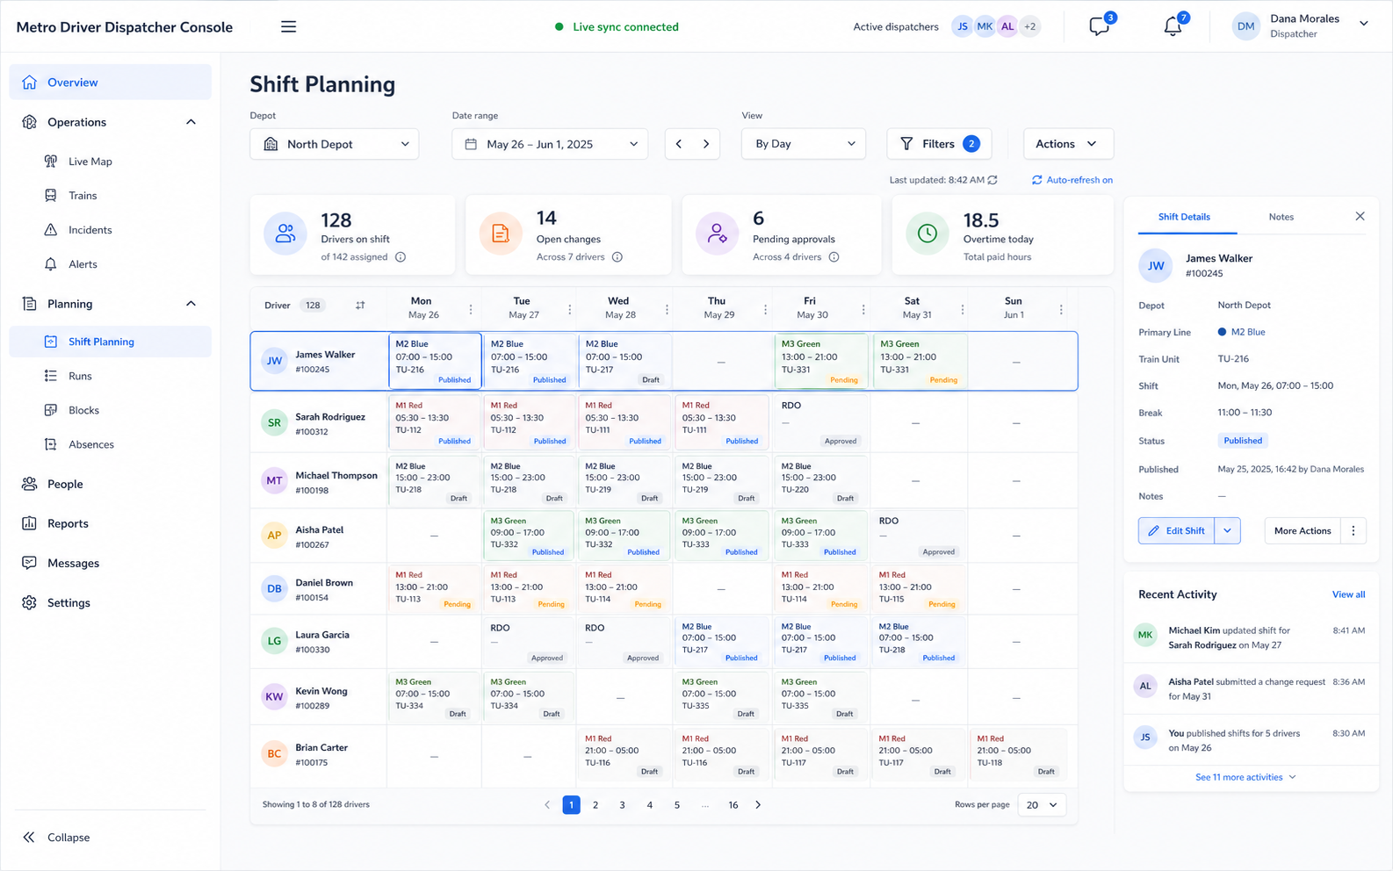
Task: Go to next date range with right arrow
Action: [706, 144]
